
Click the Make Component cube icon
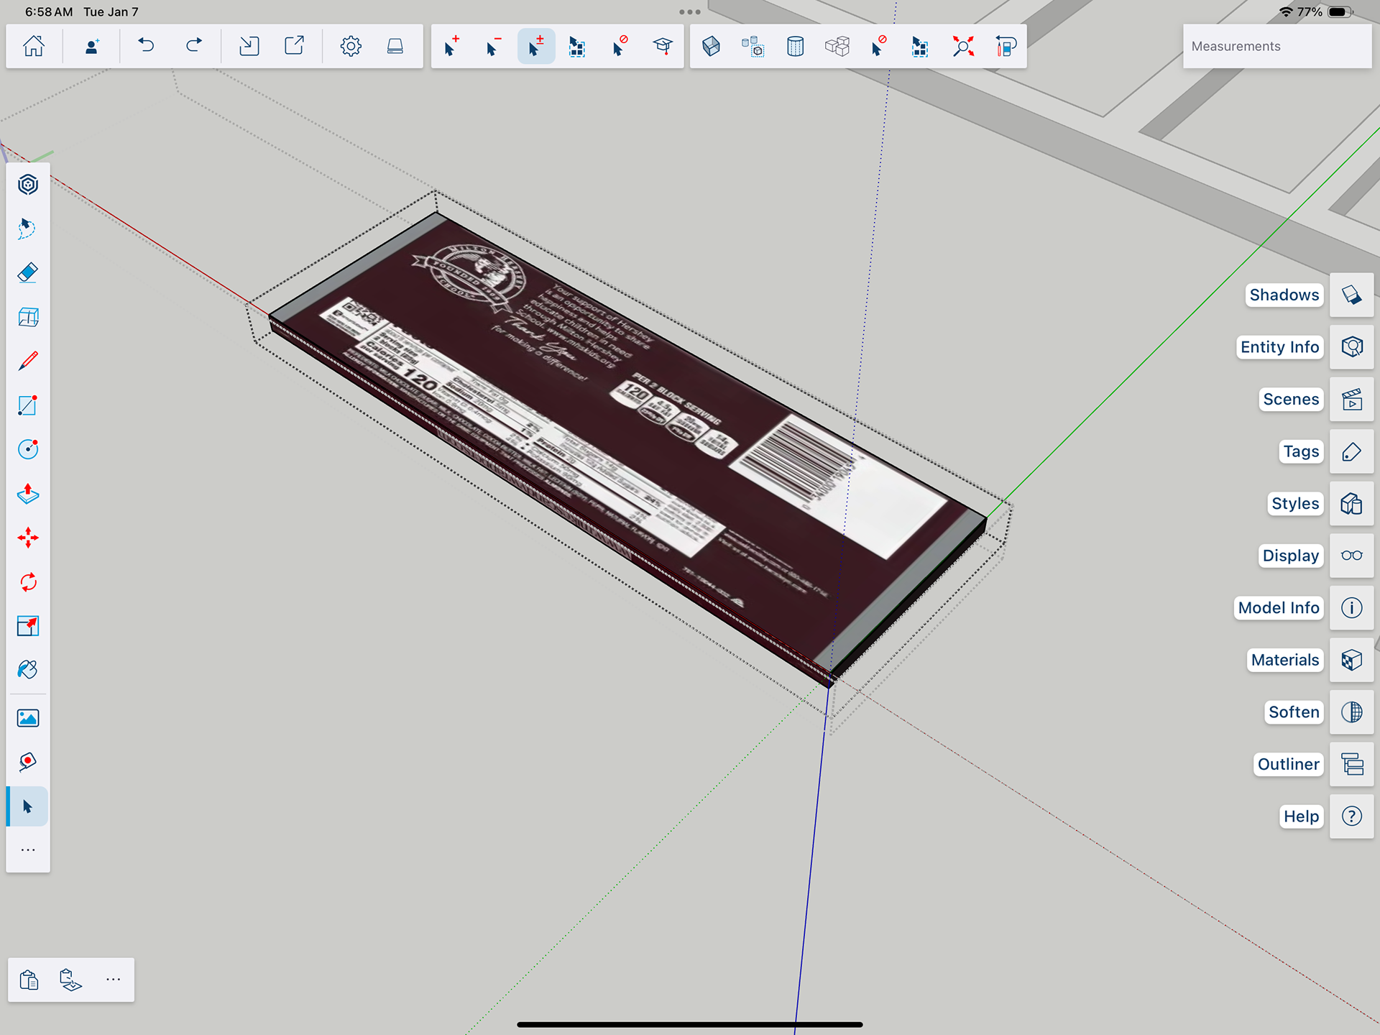point(711,46)
